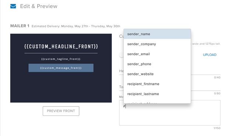Viewport: 230px width, 136px height.
Task: Click the custom_message_front blue box
Action: [61, 68]
